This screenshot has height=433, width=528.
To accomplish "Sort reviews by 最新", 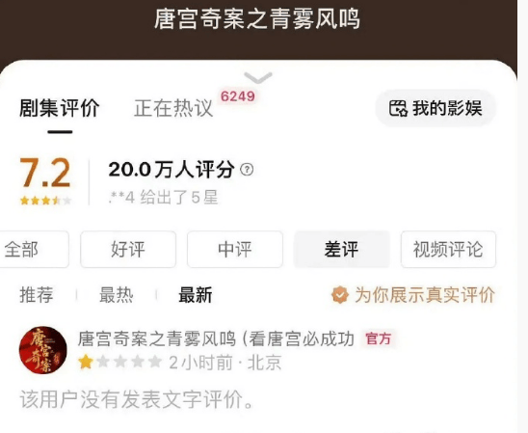I will tap(196, 295).
